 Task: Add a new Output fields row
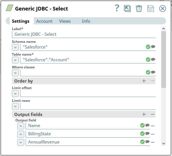click(x=144, y=115)
